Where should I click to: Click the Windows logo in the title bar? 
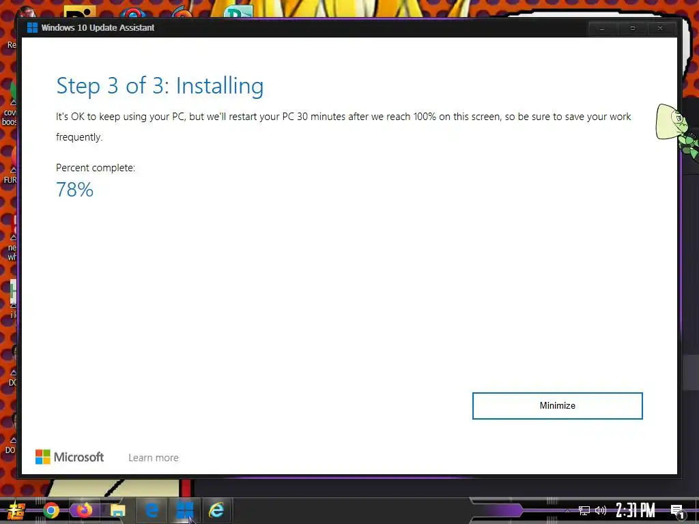pyautogui.click(x=32, y=27)
